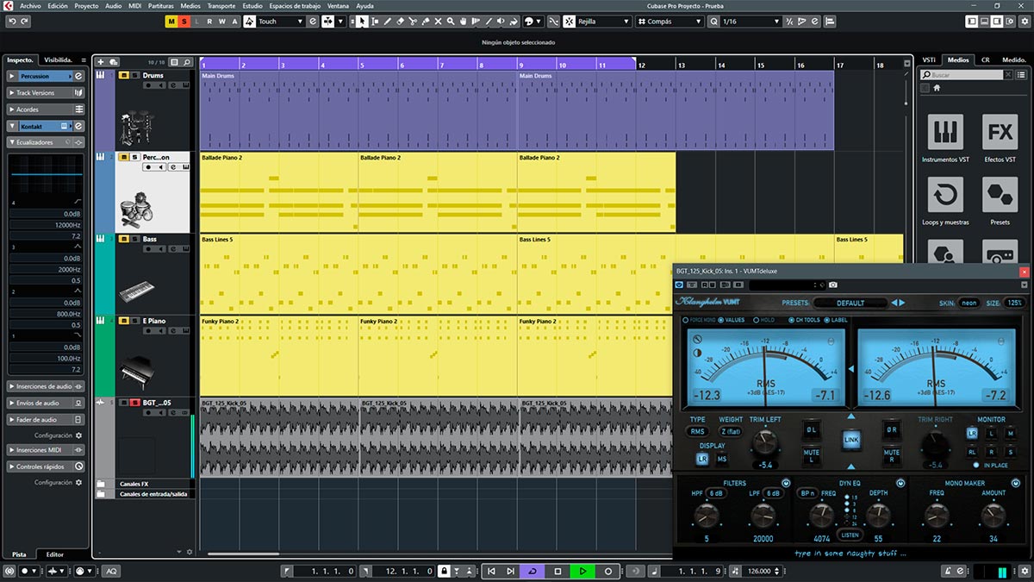Enable the VALUES option in VUMT

731,320
